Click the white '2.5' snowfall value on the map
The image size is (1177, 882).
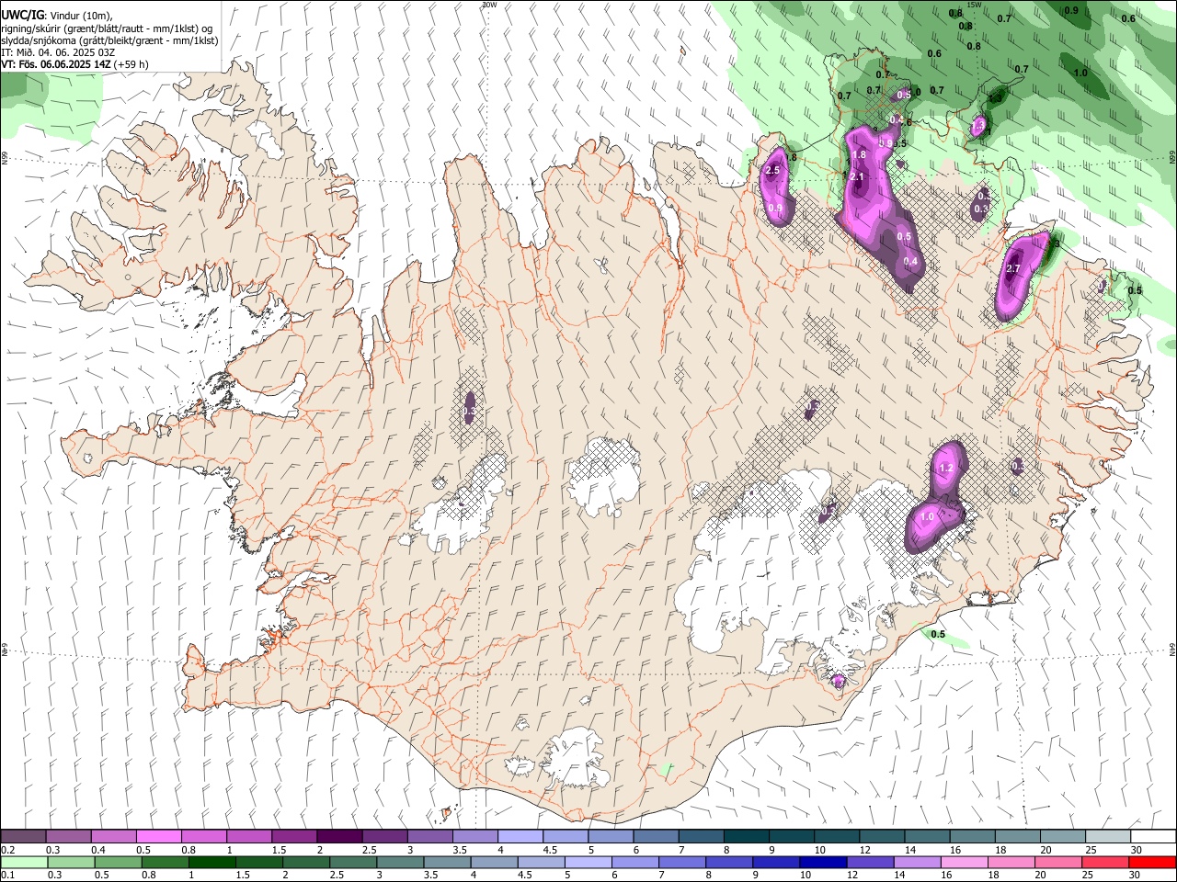pyautogui.click(x=772, y=170)
